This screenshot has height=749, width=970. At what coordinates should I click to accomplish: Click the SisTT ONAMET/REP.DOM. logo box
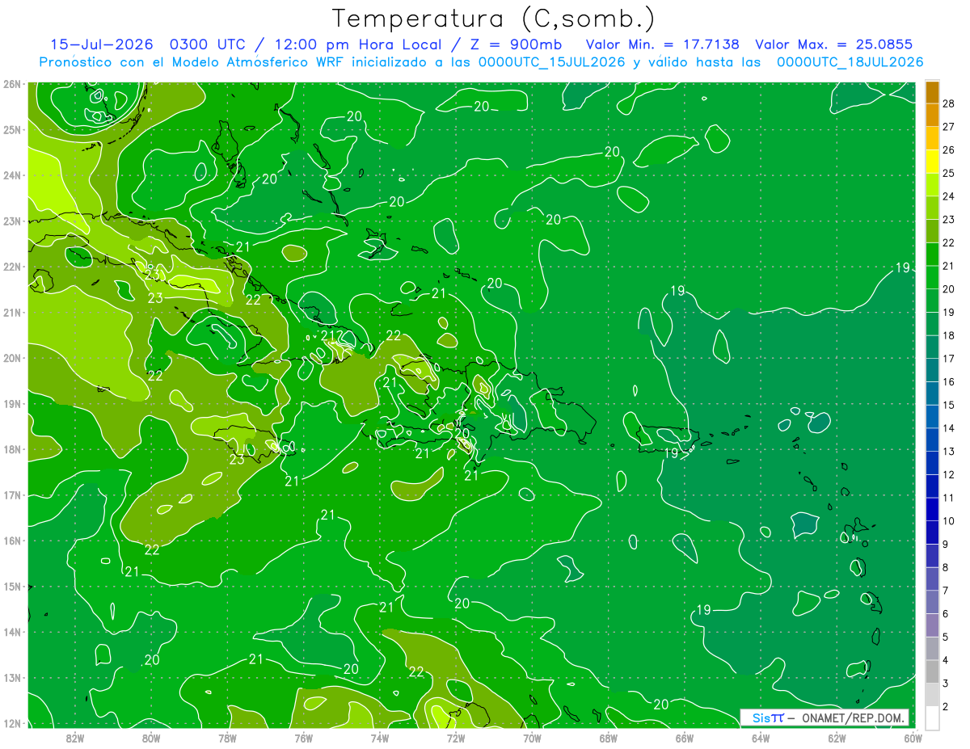coord(824,717)
